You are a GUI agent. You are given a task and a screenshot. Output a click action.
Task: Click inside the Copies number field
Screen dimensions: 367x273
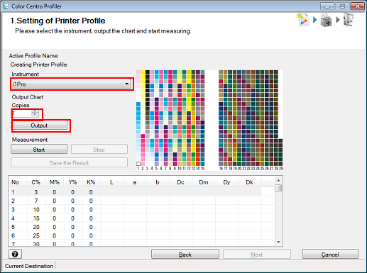22,113
